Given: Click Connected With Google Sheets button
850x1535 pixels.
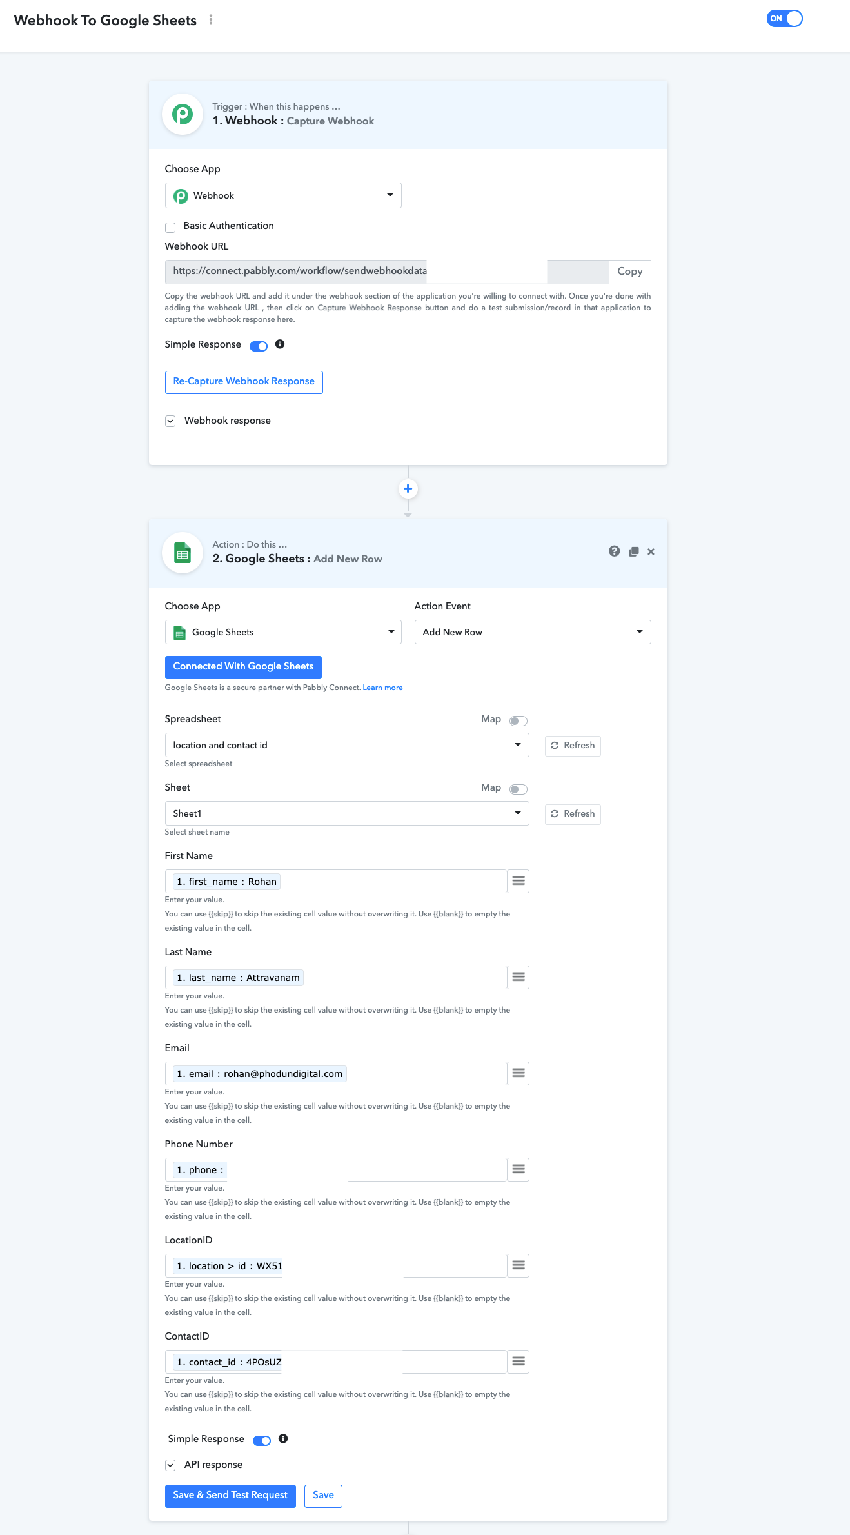Looking at the screenshot, I should (x=243, y=667).
